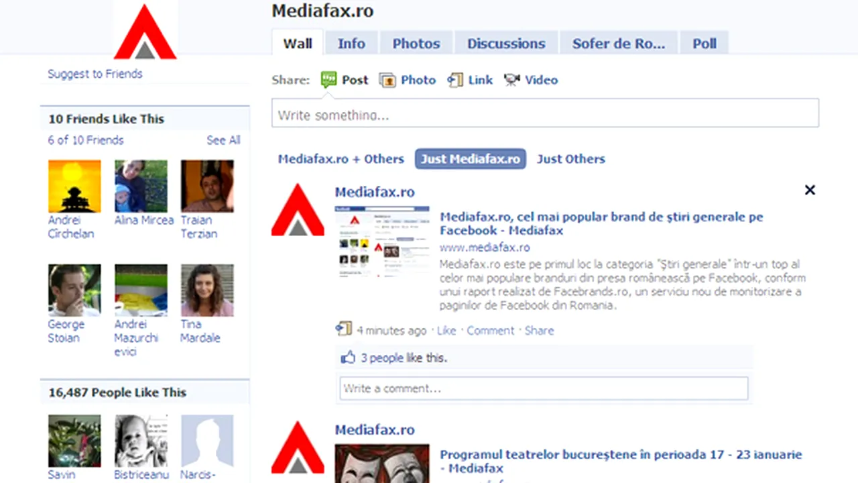This screenshot has height=483, width=858.
Task: Choose the Photo share icon
Action: point(387,80)
